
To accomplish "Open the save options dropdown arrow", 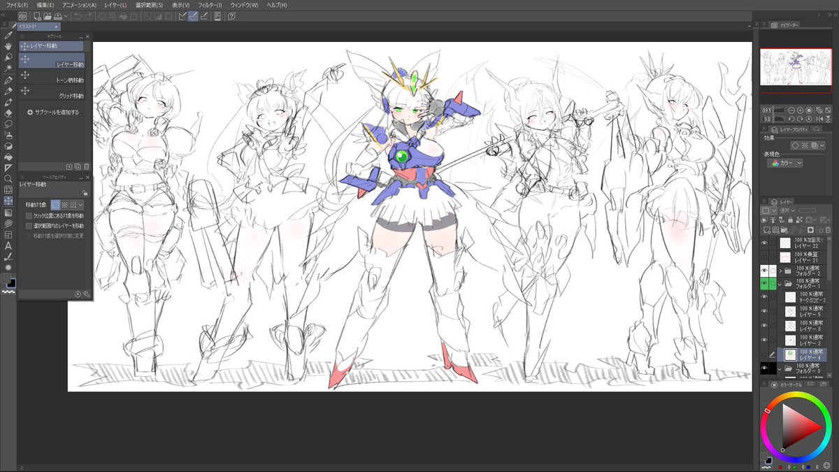I will click(66, 15).
